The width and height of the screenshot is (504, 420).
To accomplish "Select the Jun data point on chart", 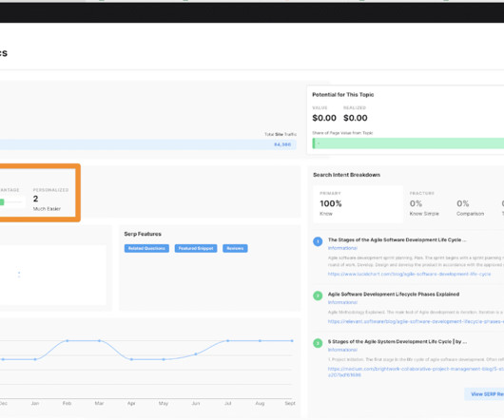I will [196, 354].
